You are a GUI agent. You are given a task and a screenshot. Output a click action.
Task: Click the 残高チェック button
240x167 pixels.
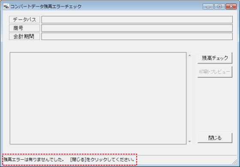click(x=215, y=58)
